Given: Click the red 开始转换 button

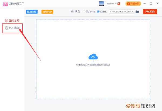Looking at the screenshot, I should [150, 11].
